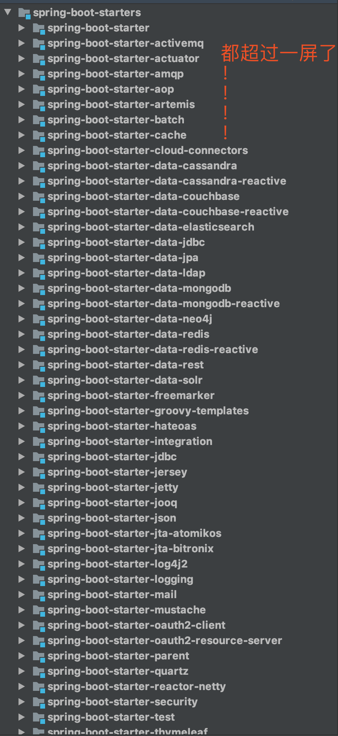This screenshot has width=338, height=736.
Task: Select the spring-boot-starter-oauth2-resource-server row
Action: pos(169,640)
